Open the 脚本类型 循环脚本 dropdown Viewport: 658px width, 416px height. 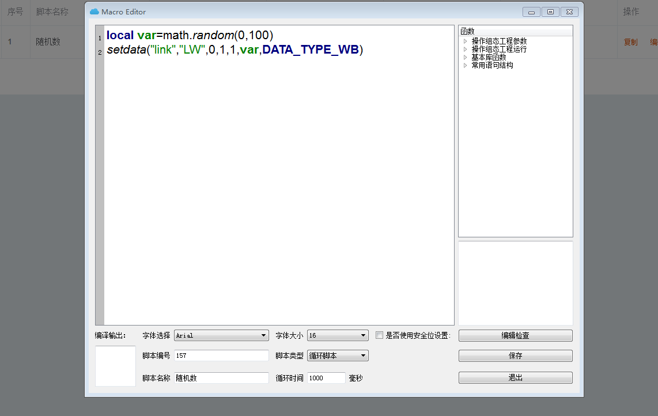(x=338, y=356)
